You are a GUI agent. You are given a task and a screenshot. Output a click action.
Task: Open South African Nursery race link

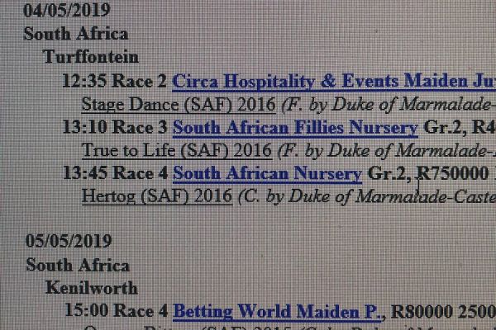click(x=267, y=174)
